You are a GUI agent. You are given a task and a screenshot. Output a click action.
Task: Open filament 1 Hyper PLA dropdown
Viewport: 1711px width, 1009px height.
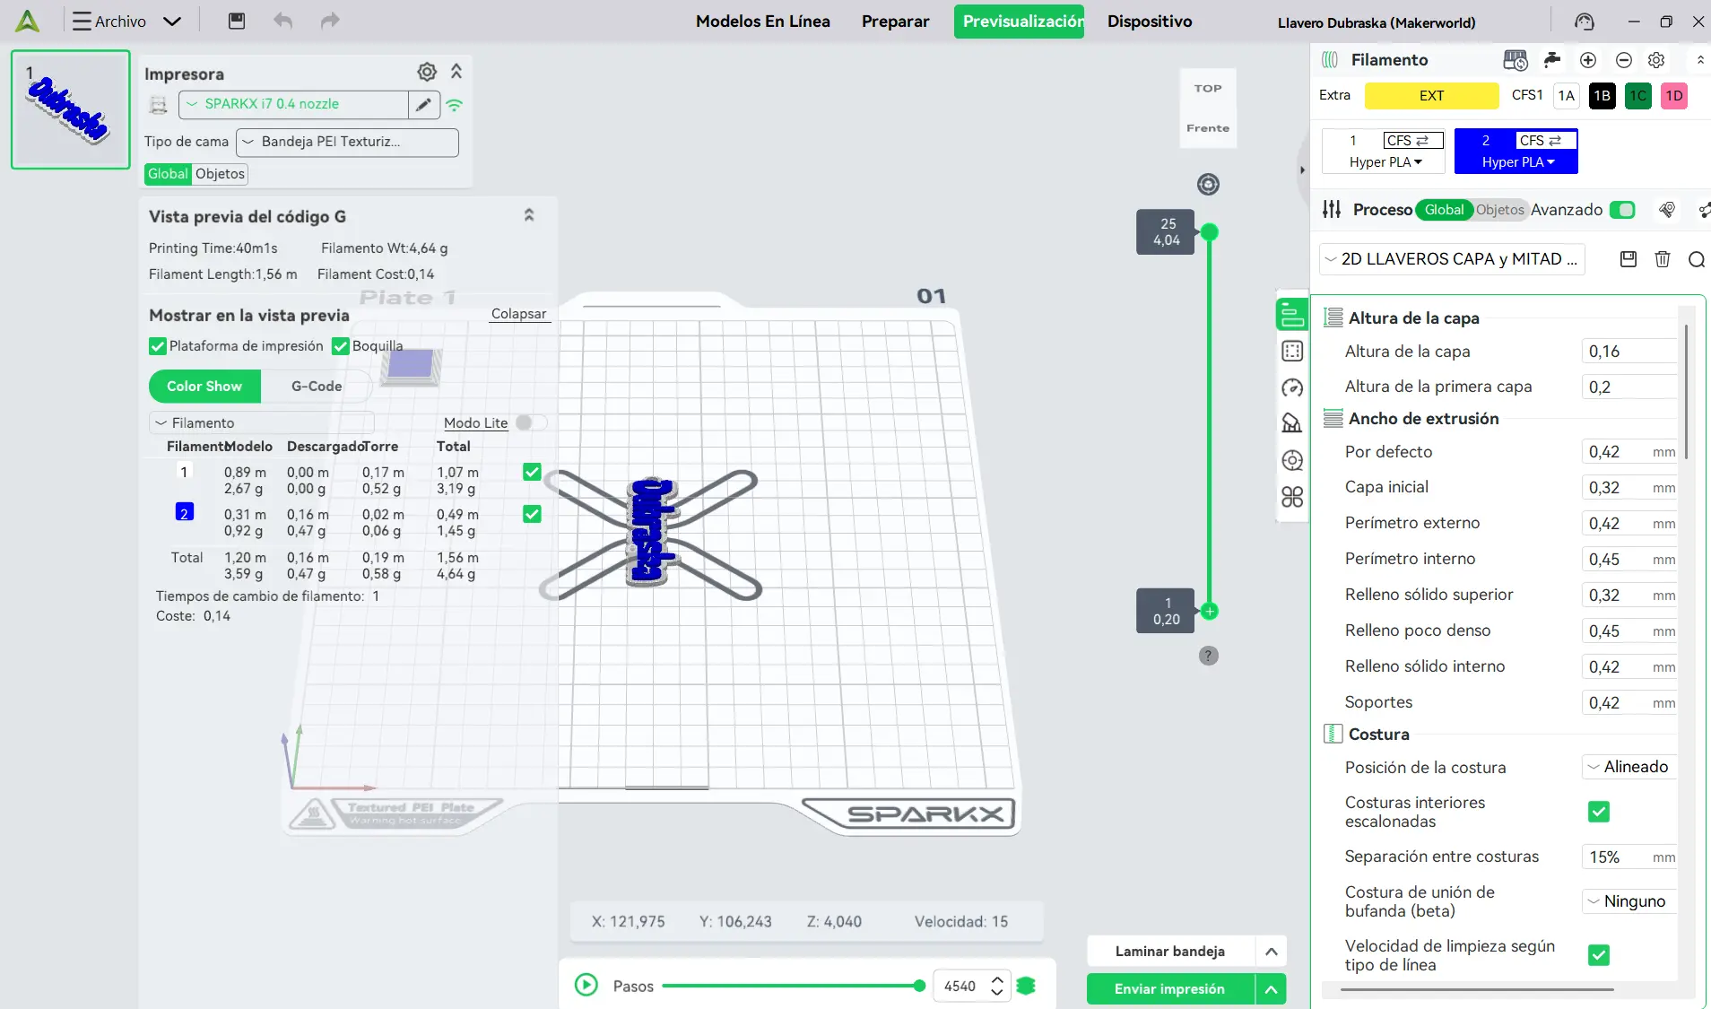(1385, 162)
